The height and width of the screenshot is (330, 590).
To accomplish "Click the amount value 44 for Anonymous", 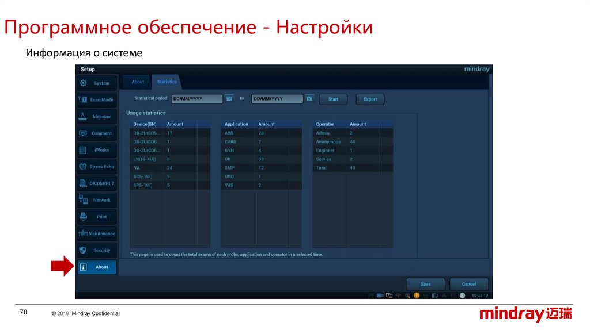I will pos(352,142).
